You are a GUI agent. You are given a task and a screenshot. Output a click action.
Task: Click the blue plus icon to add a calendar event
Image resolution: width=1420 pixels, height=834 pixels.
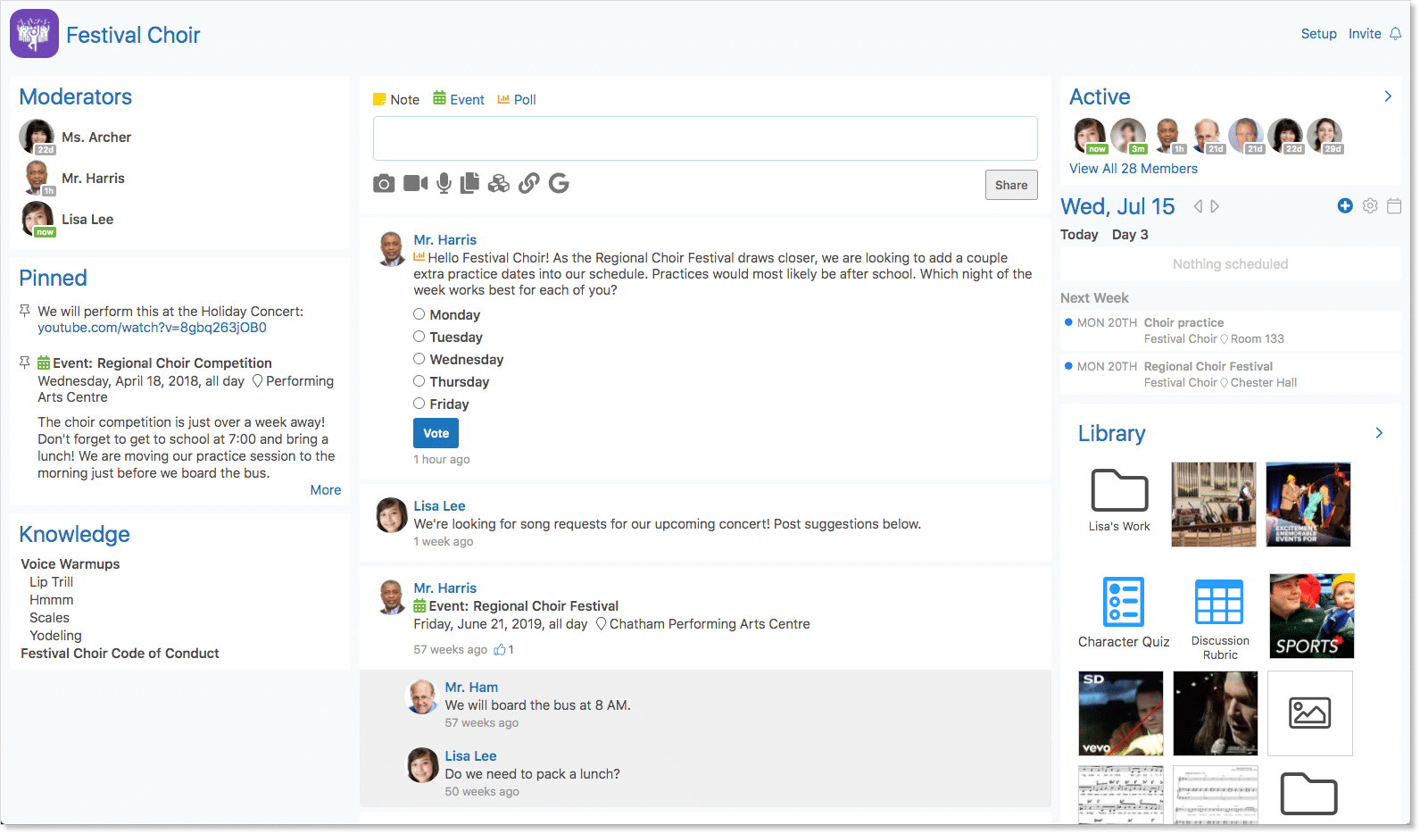(1345, 206)
